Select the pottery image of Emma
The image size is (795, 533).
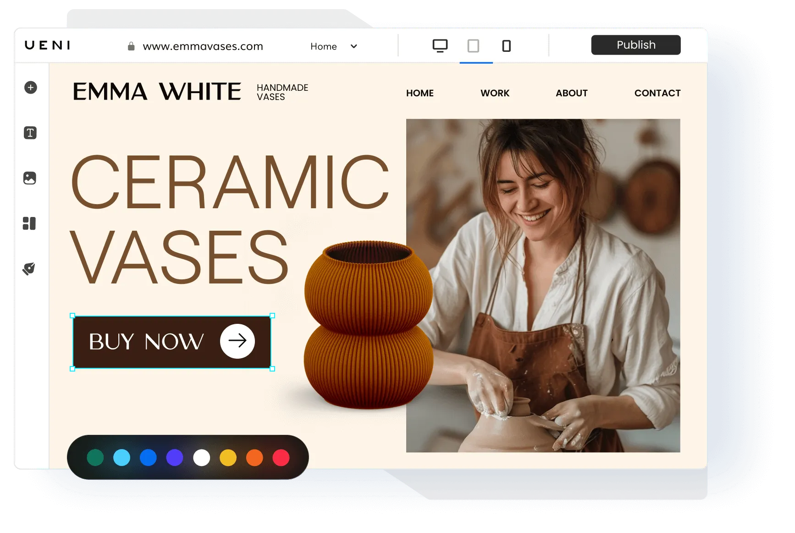(543, 284)
